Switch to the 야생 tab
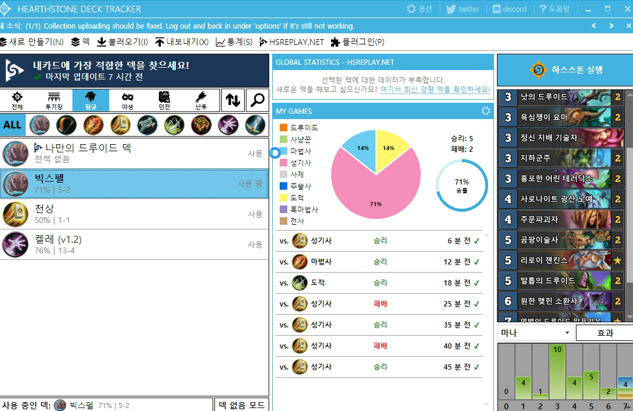 pos(128,100)
